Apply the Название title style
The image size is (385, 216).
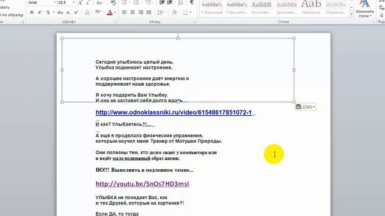[311, 8]
